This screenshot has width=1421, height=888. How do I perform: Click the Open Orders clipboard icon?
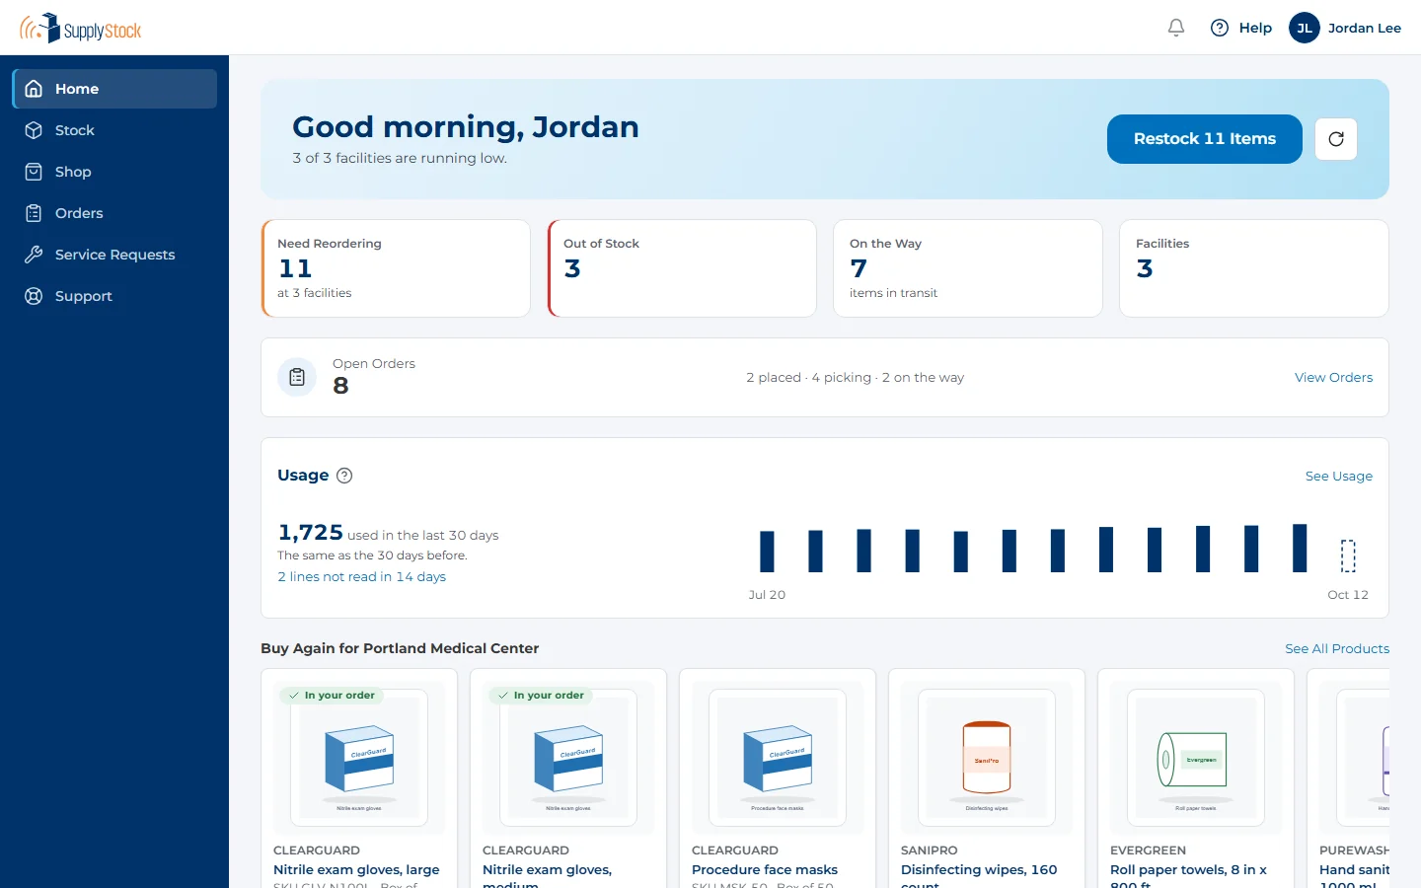[297, 377]
